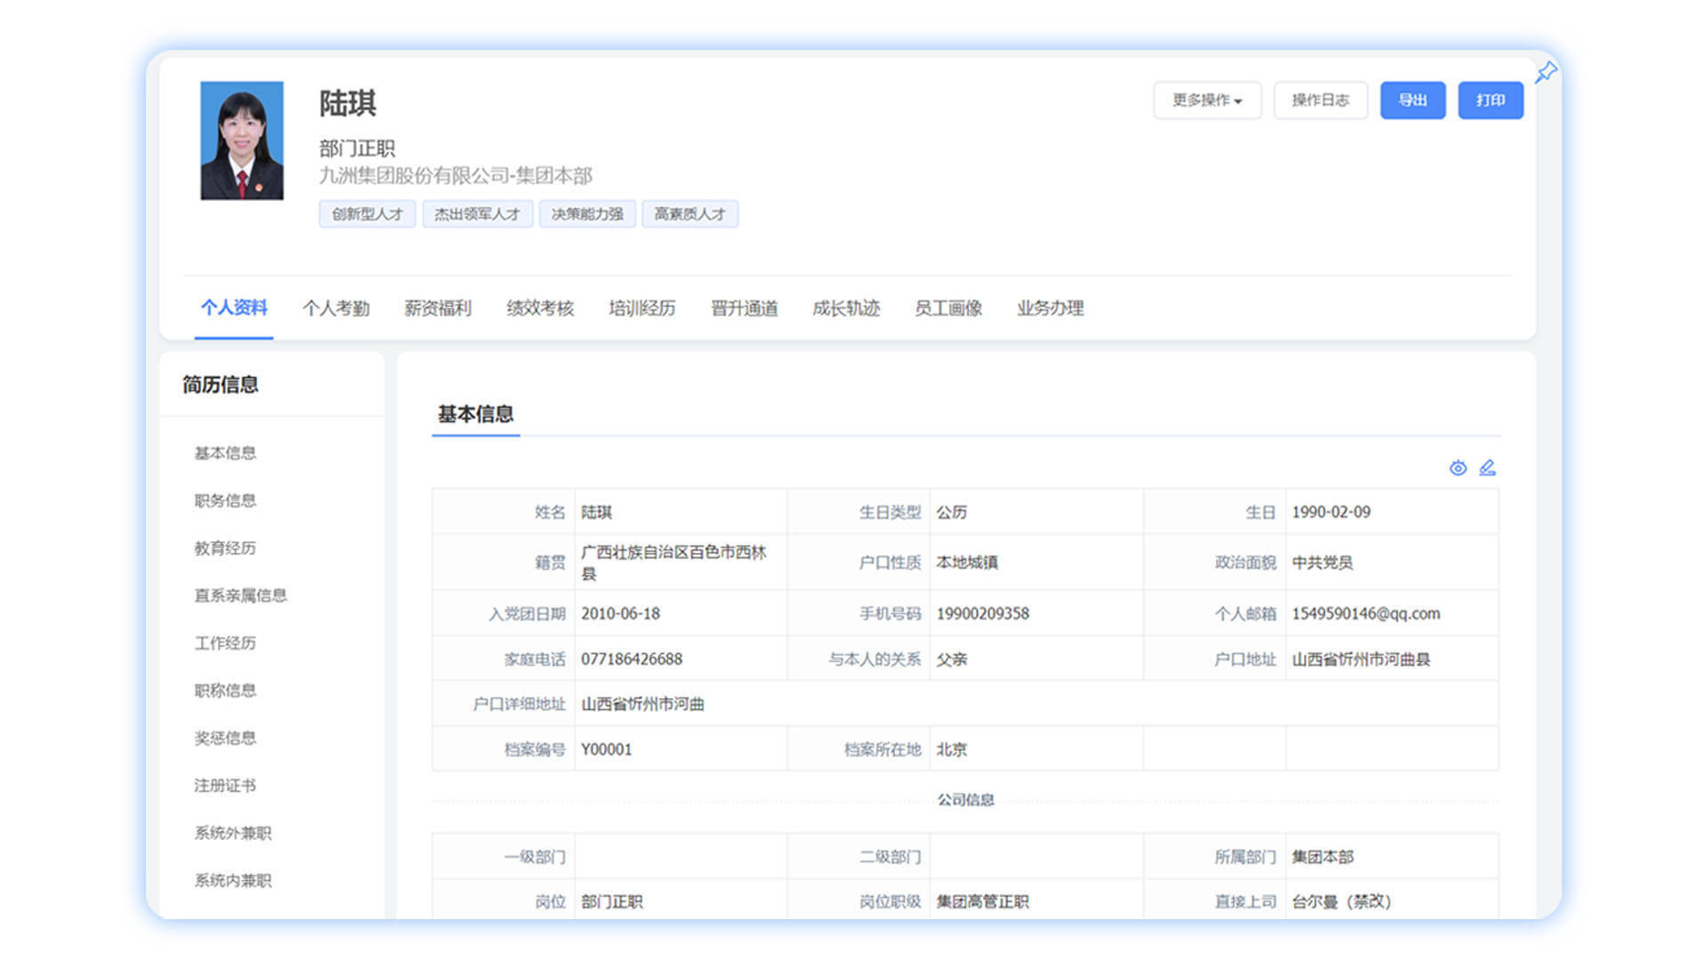
Task: Click the 杰出领军人才 tag
Action: (x=477, y=214)
